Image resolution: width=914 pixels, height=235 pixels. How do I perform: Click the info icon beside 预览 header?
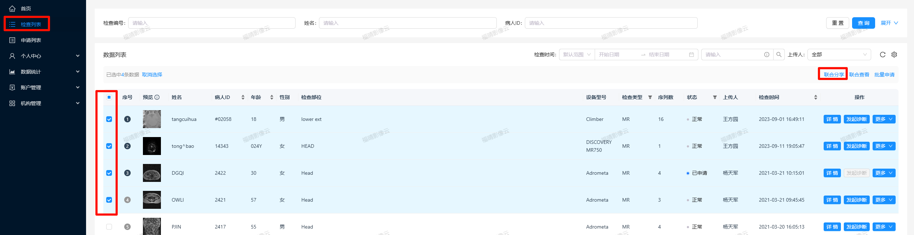157,97
